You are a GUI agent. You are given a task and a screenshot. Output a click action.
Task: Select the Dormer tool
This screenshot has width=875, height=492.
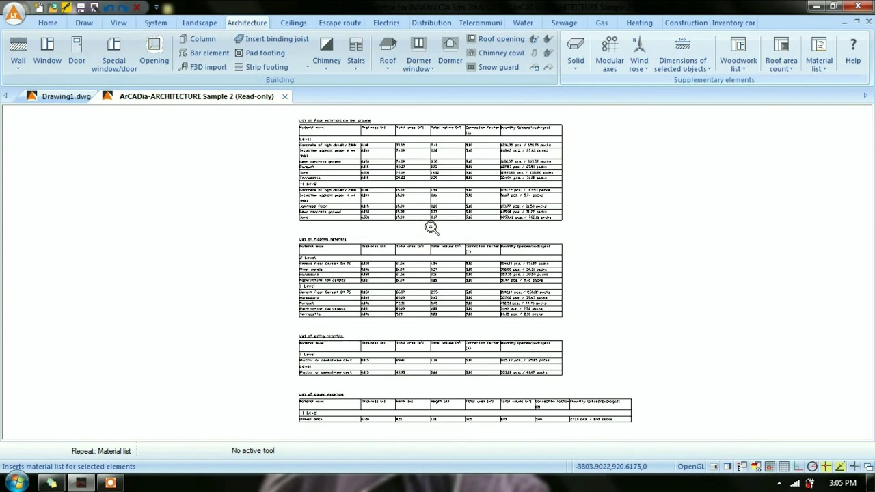pyautogui.click(x=450, y=52)
